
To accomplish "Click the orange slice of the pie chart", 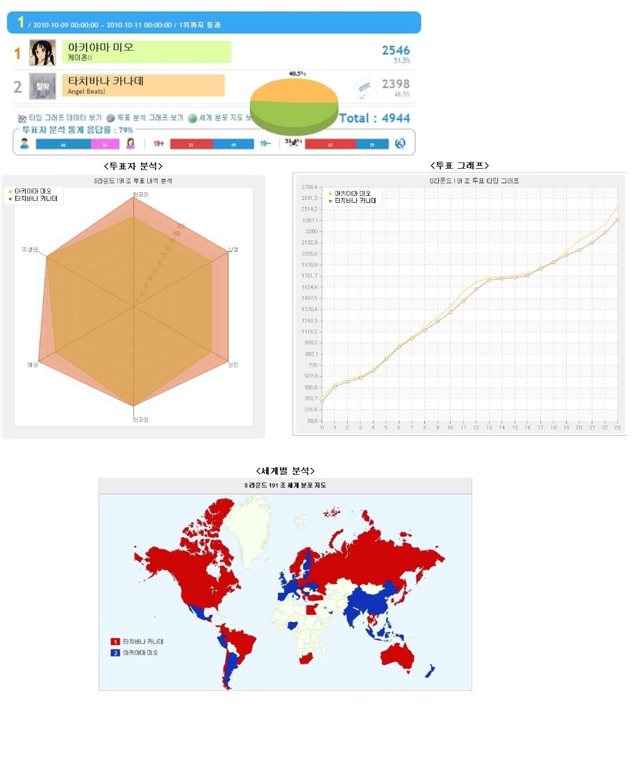I will pos(294,90).
